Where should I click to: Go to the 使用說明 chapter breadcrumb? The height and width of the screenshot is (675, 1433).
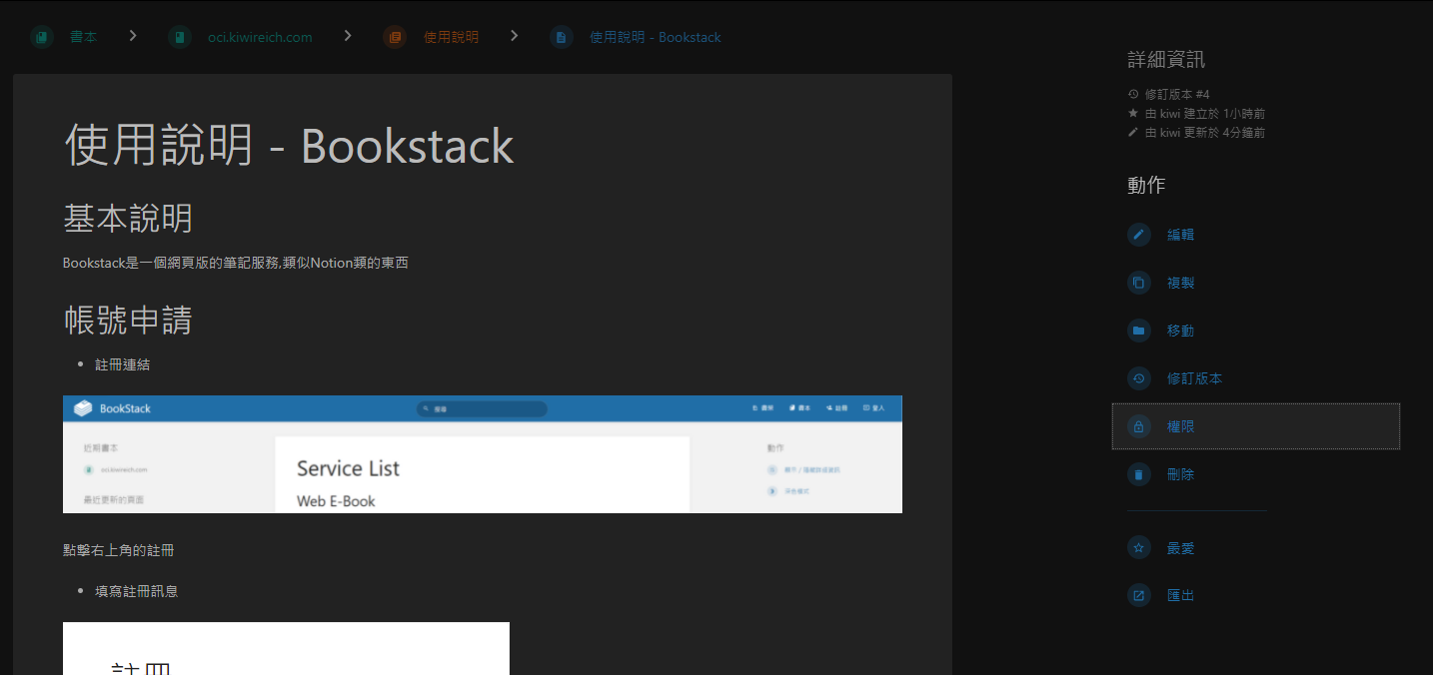451,37
